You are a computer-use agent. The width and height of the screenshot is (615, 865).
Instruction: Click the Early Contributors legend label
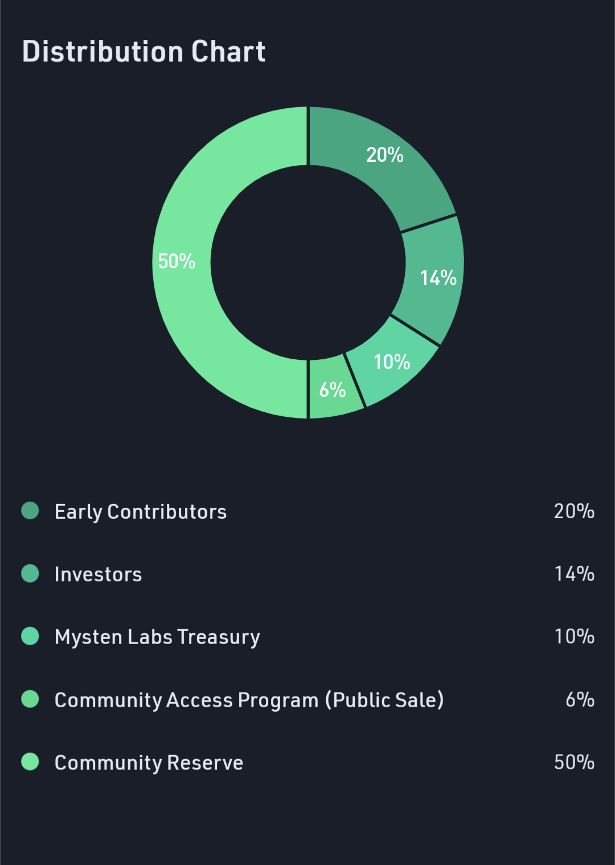[x=141, y=512]
